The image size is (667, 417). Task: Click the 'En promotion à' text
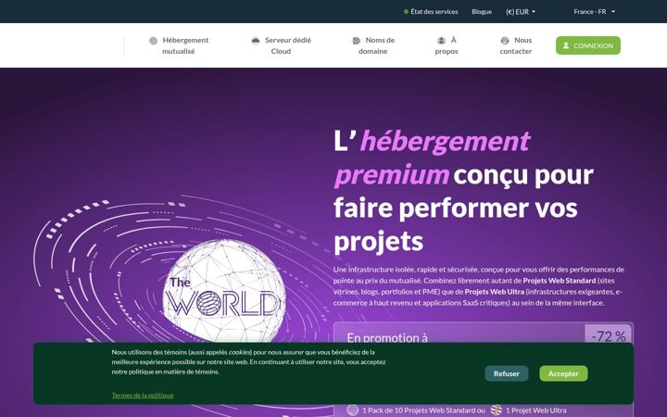(387, 337)
